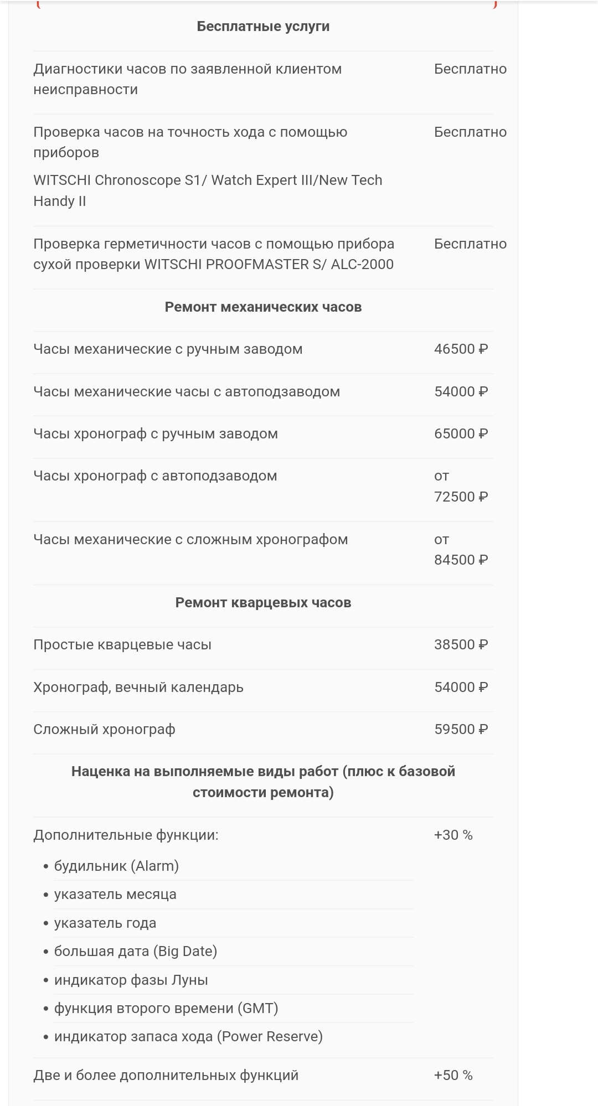Tap "функция второго времени (GMT)" item
Image resolution: width=598 pixels, height=1106 pixels.
[166, 1009]
